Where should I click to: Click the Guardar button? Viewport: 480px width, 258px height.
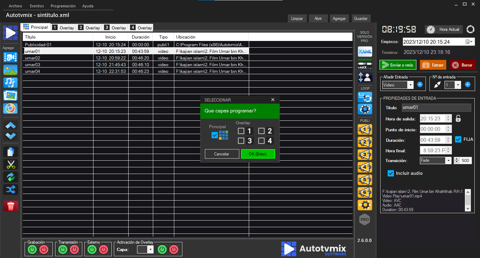[x=361, y=19]
